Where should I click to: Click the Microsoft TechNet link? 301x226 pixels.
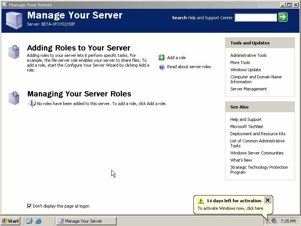click(247, 127)
